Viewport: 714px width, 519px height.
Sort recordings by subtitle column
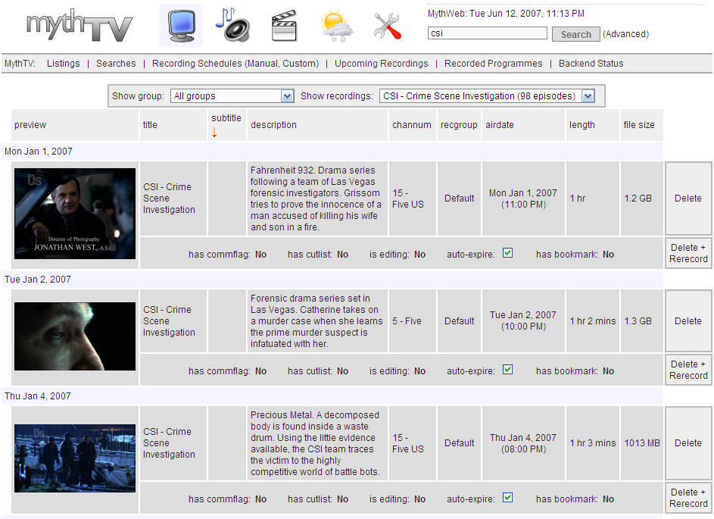click(226, 118)
